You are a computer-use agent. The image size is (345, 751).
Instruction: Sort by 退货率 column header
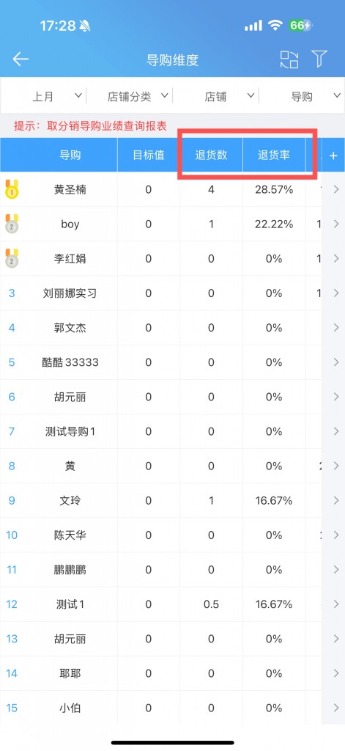point(274,155)
